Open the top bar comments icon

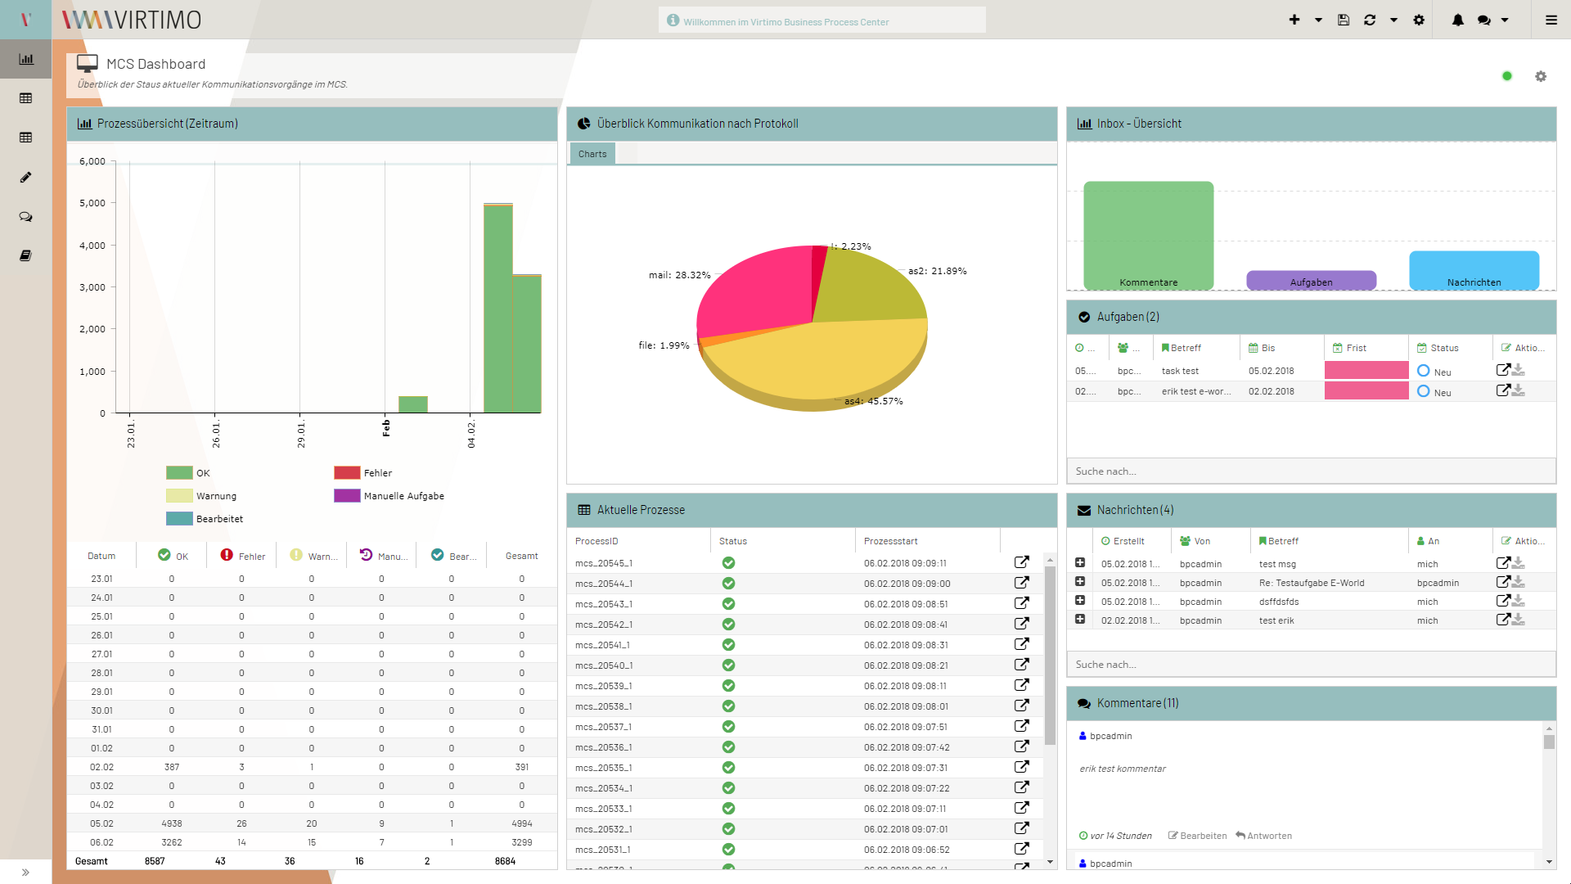click(1484, 20)
